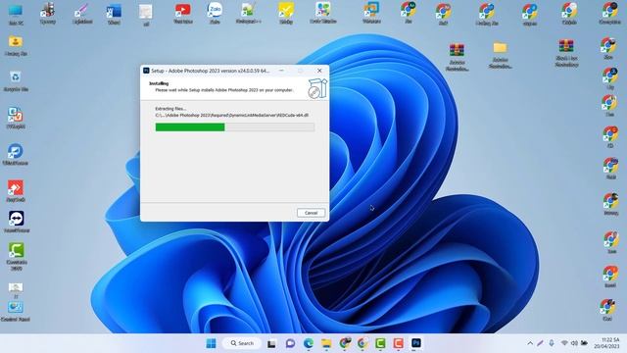627x353 pixels.
Task: Open Microsoft Edge from the taskbar
Action: pyautogui.click(x=309, y=343)
